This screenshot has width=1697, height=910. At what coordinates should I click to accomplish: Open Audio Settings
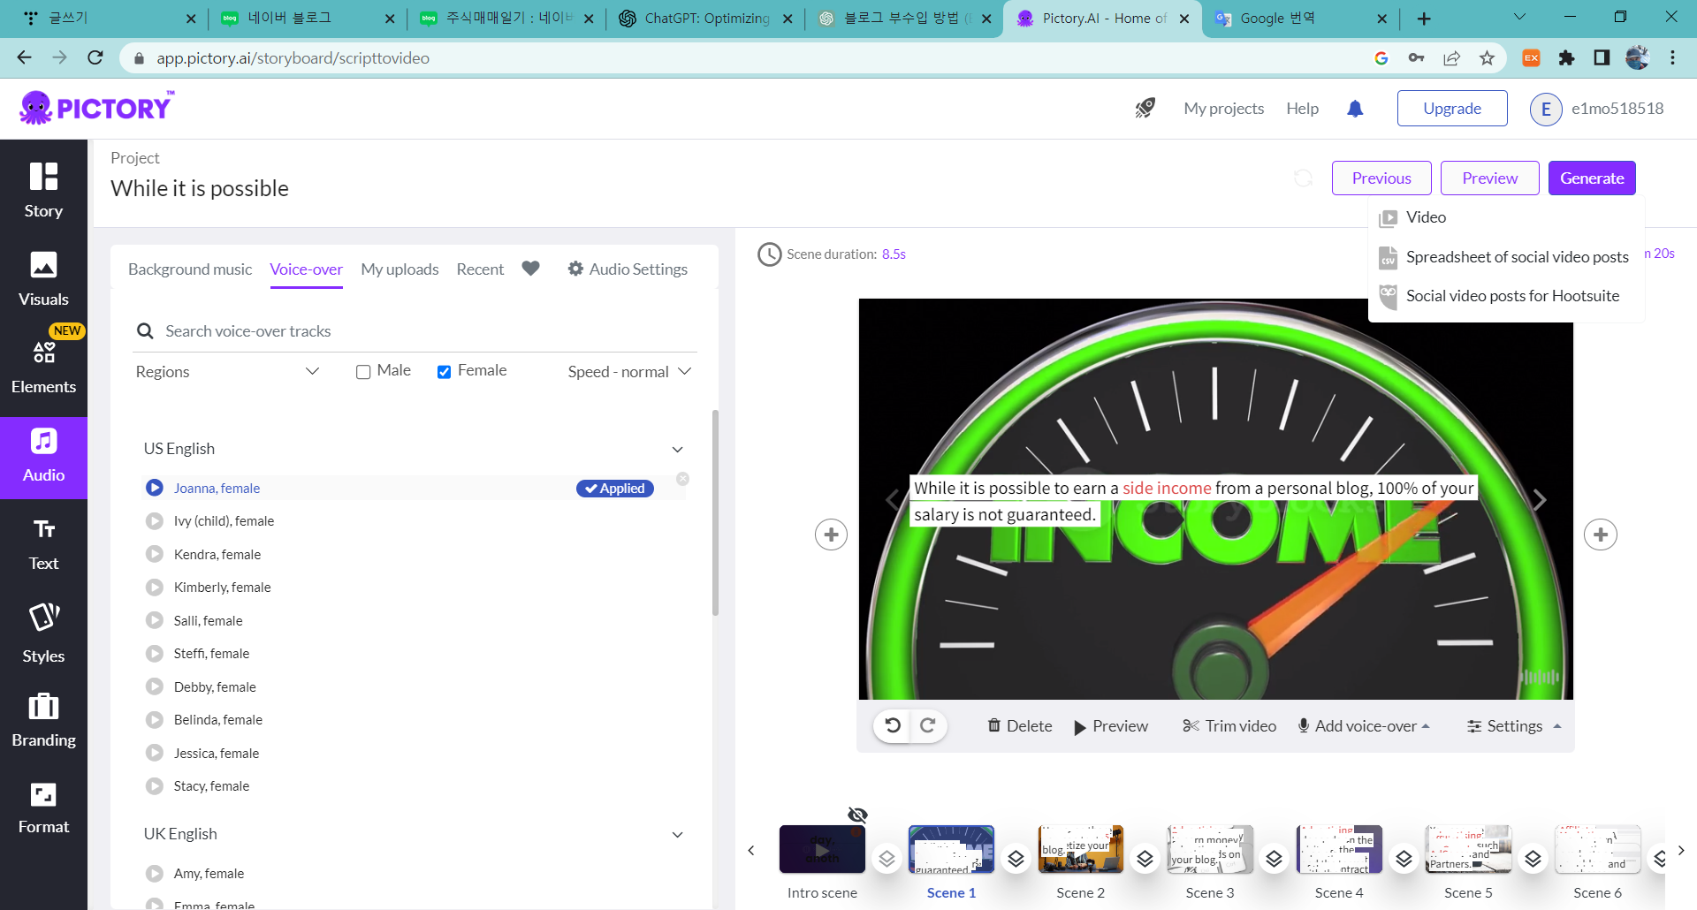click(x=628, y=269)
